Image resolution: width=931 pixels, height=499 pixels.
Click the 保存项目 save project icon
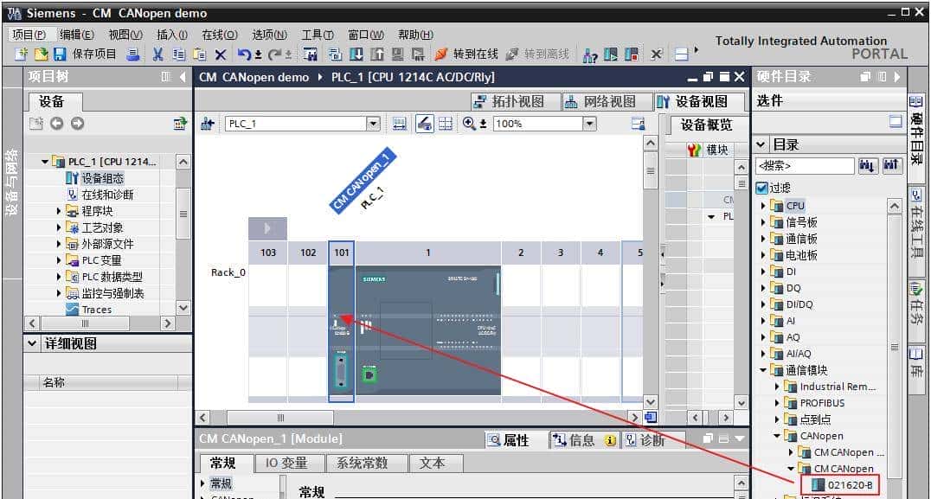coord(58,54)
